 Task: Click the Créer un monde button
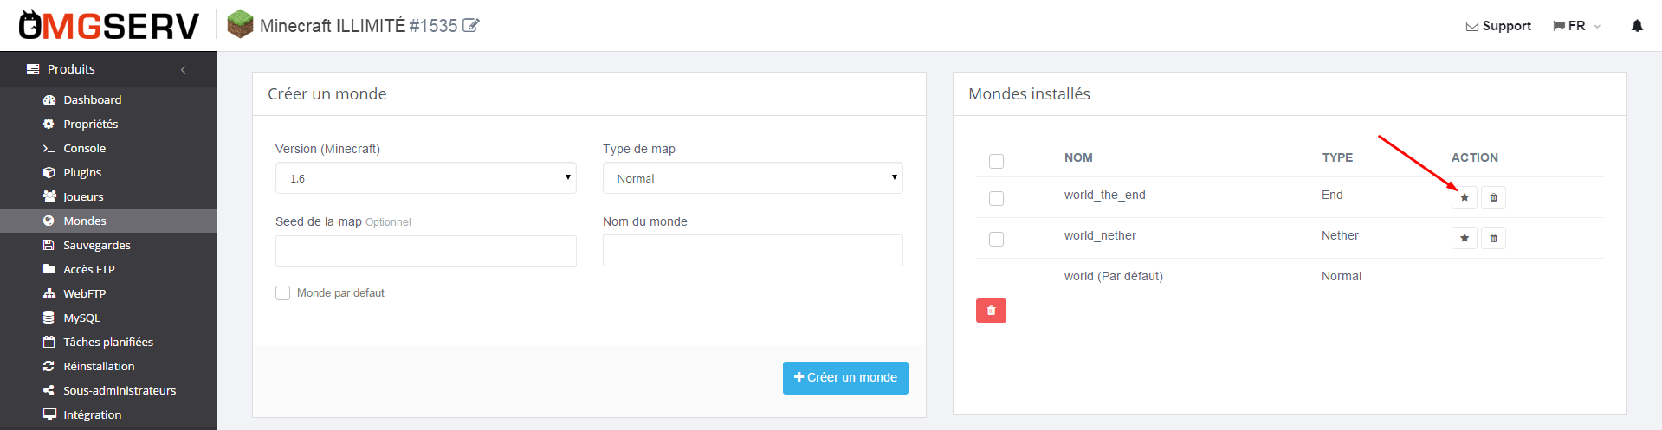pos(845,378)
